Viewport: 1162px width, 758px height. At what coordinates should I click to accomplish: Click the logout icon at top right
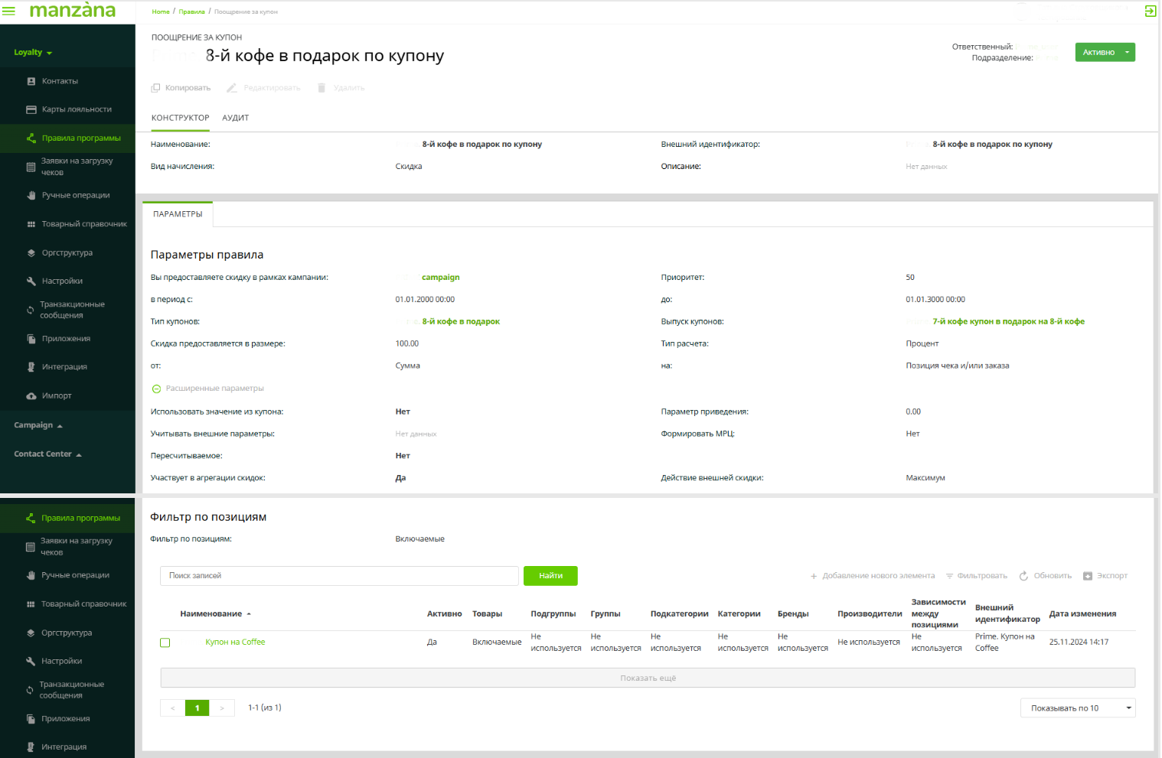(1150, 11)
